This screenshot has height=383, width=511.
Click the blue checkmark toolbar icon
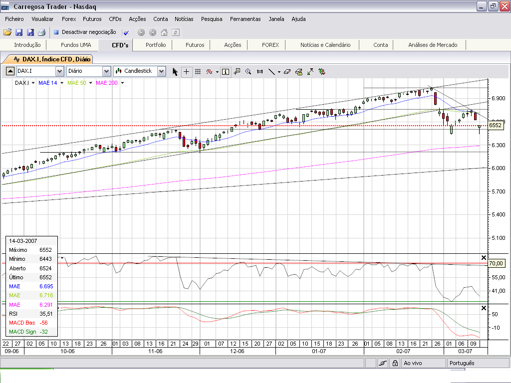tap(126, 32)
